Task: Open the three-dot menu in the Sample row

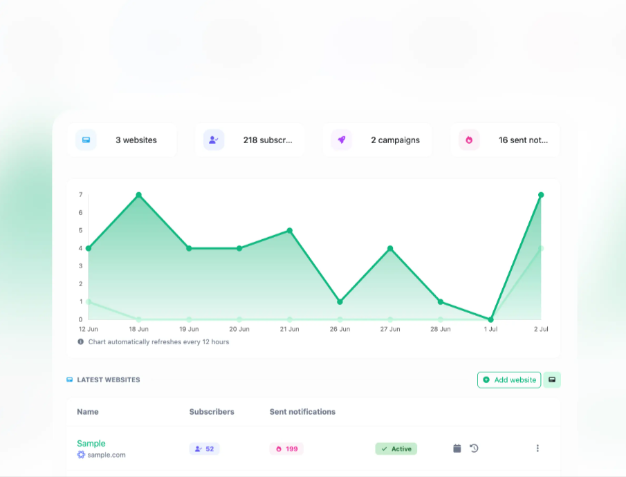Action: click(x=537, y=448)
